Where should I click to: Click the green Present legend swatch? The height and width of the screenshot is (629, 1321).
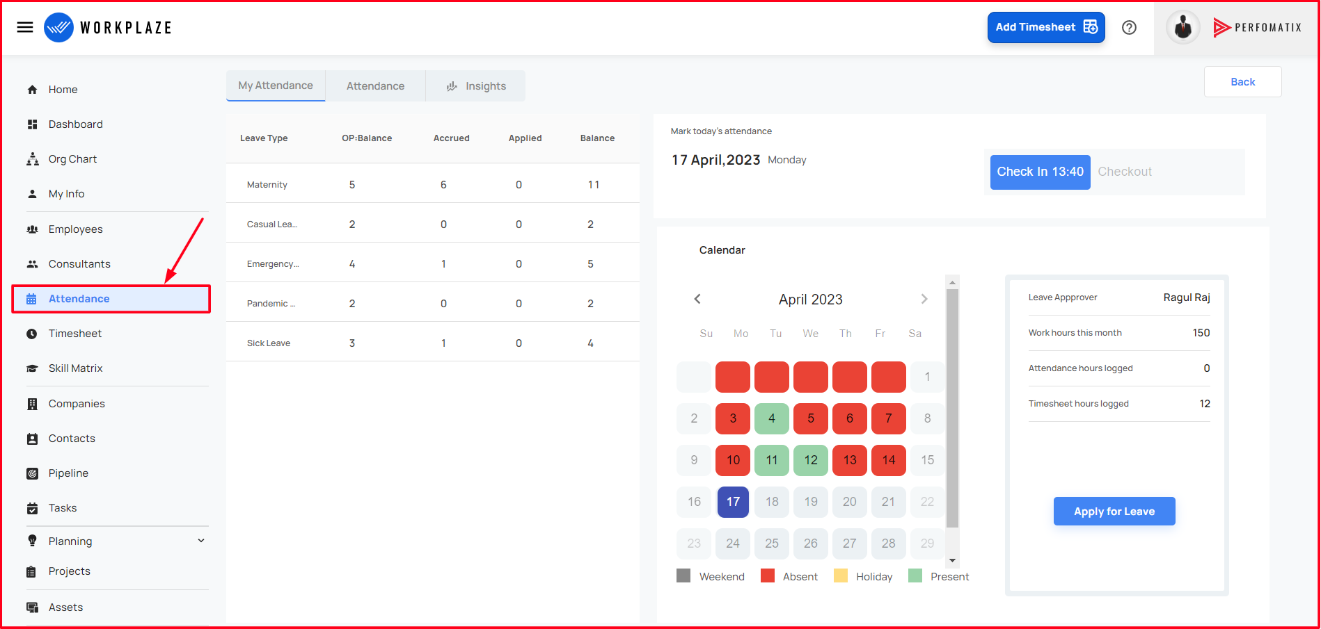915,575
